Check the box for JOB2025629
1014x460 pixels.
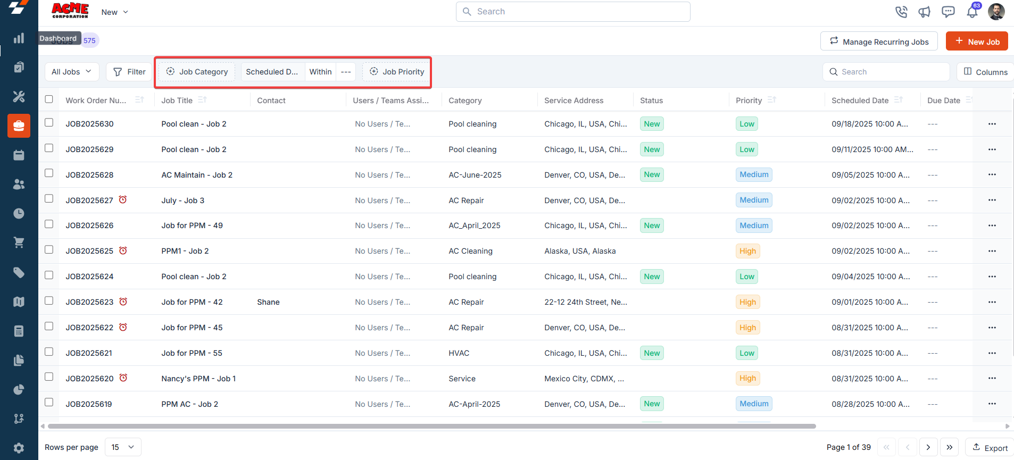(49, 148)
